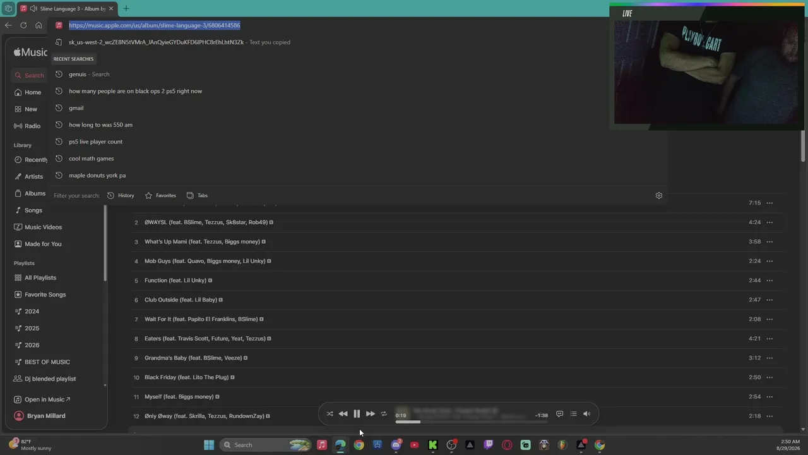Open the New section in the sidebar
Image resolution: width=808 pixels, height=455 pixels.
click(x=26, y=109)
